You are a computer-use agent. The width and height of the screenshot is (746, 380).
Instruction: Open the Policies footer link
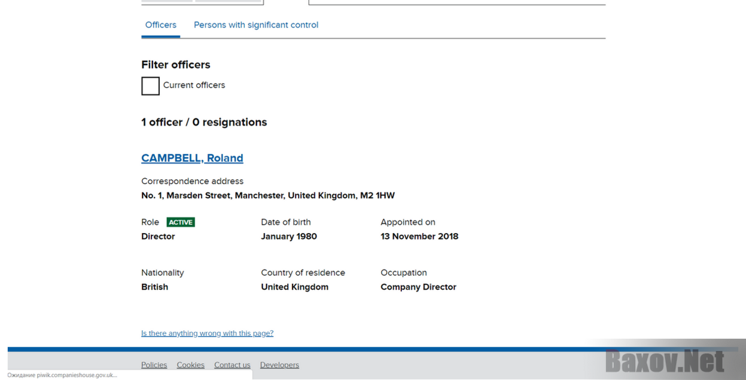(154, 365)
